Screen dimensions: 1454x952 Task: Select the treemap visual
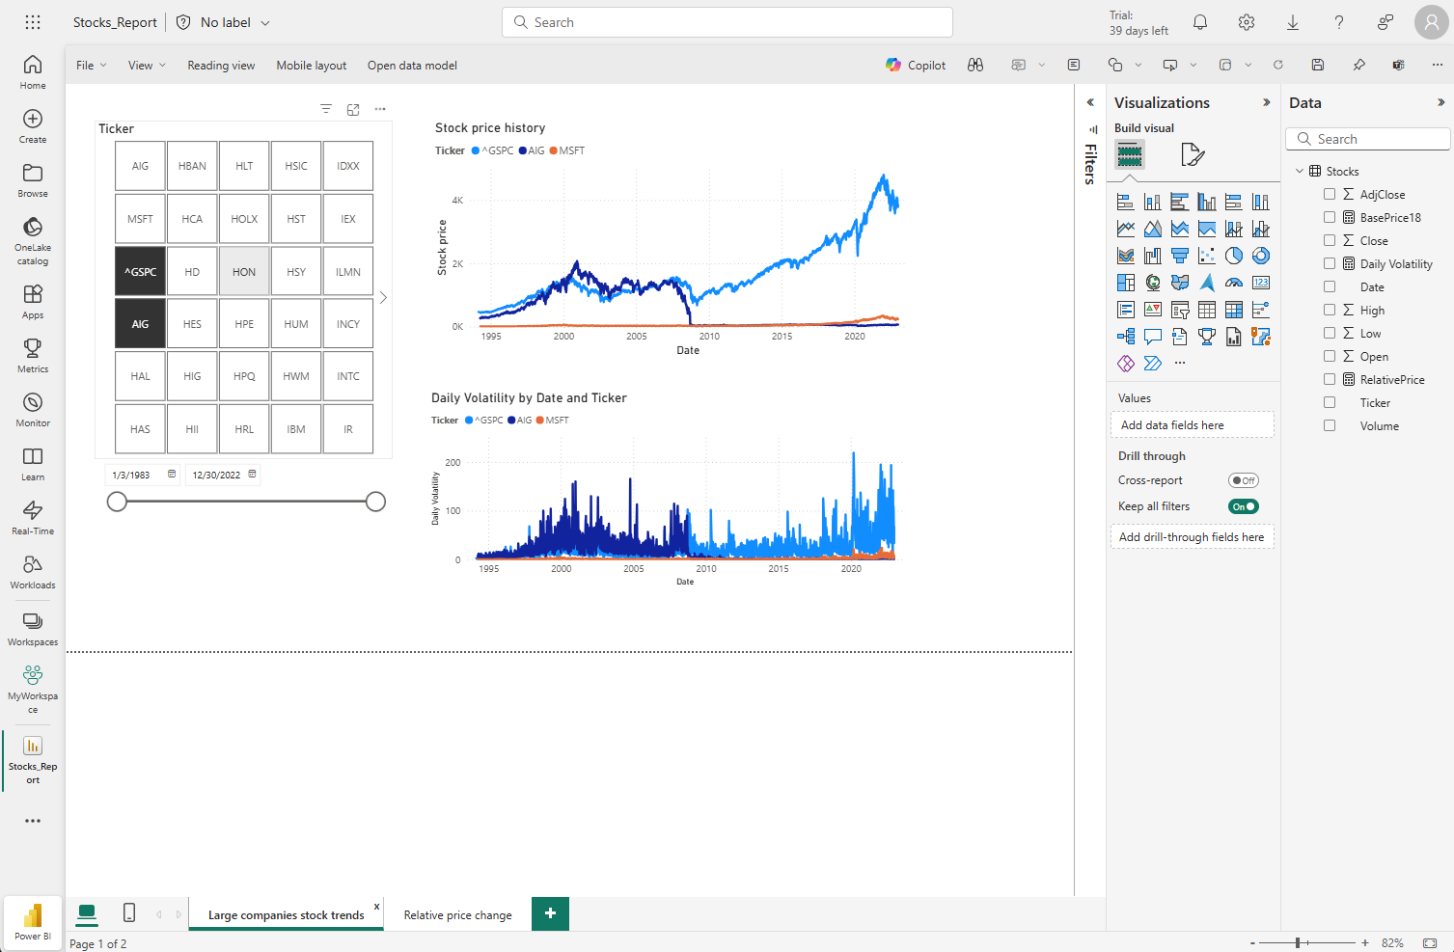[1125, 283]
